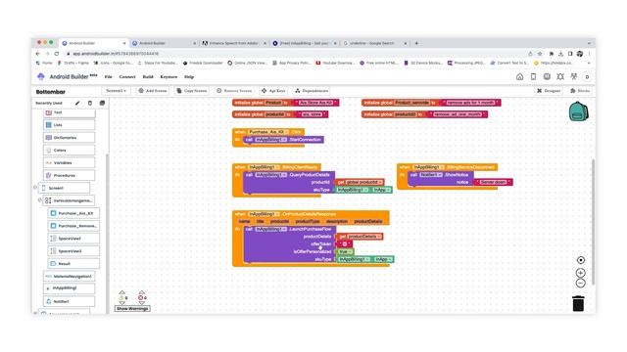627x352 pixels.
Task: Switch to the Blocks view
Action: coord(580,91)
